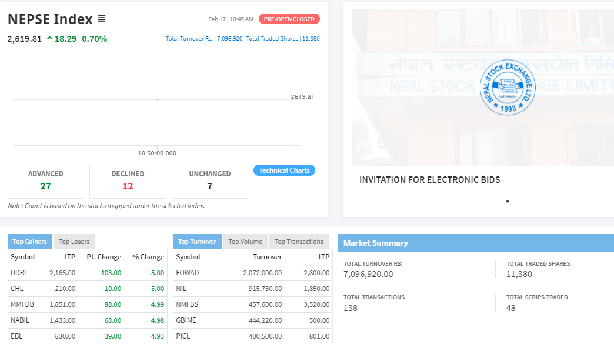Click symbol MMFDB in gainers table
The image size is (614, 348).
[22, 304]
